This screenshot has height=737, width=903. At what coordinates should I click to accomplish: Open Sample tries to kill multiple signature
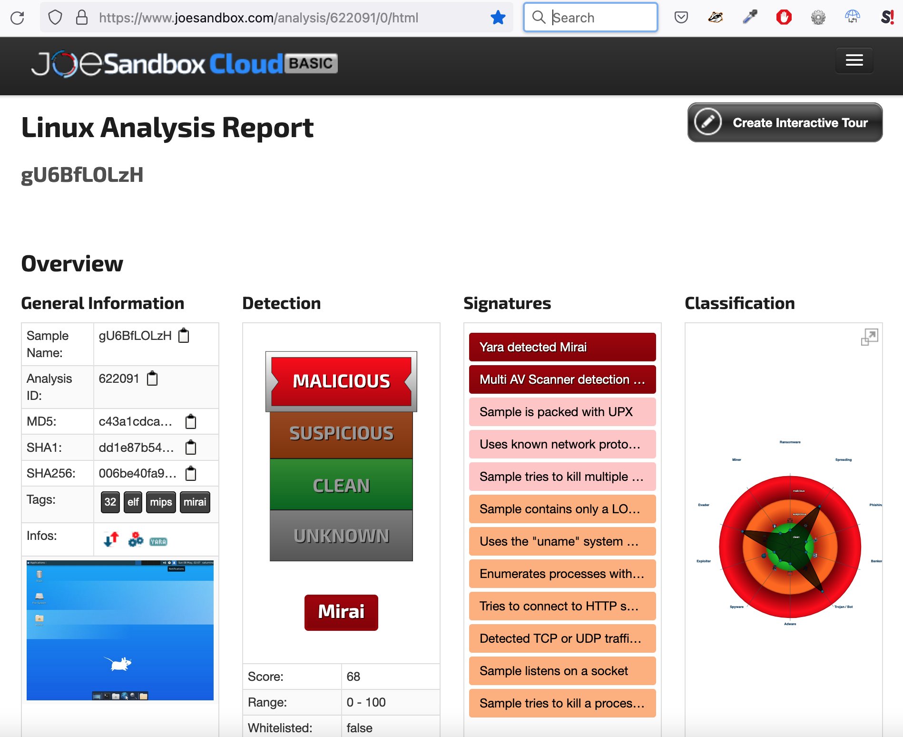pos(562,477)
